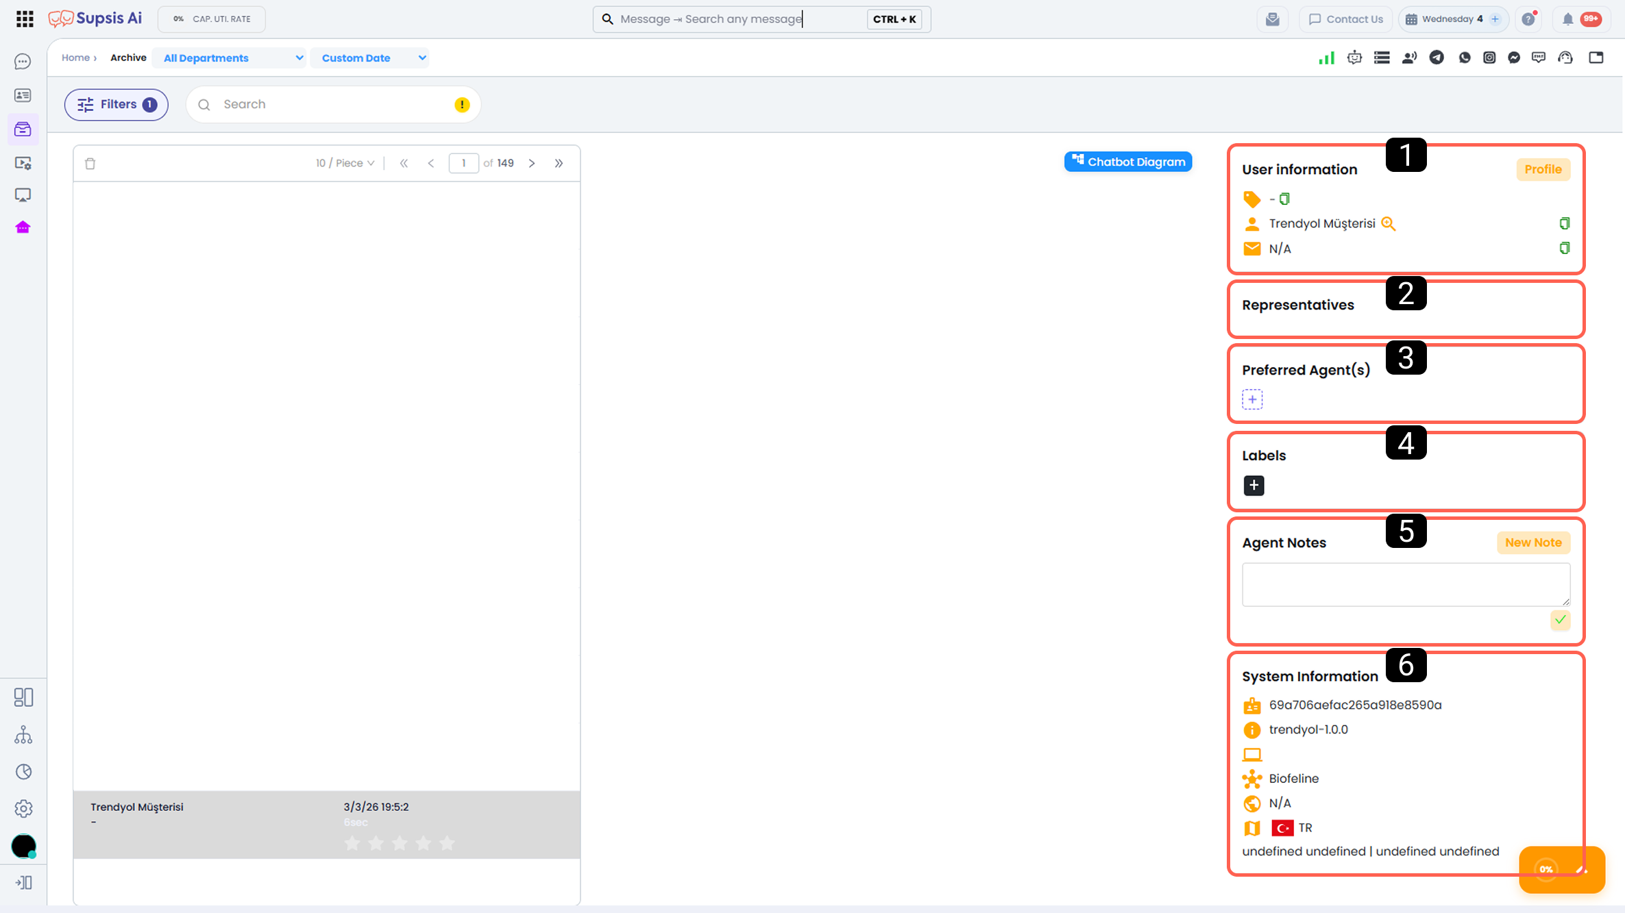
Task: Select the Trendyol Müşterisi conversation row
Action: coord(327,825)
